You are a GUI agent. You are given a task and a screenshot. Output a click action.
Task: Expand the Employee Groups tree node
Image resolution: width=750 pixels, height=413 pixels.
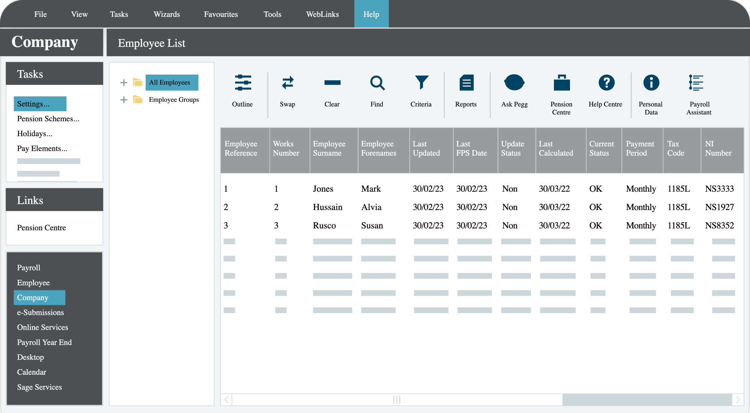coord(124,100)
